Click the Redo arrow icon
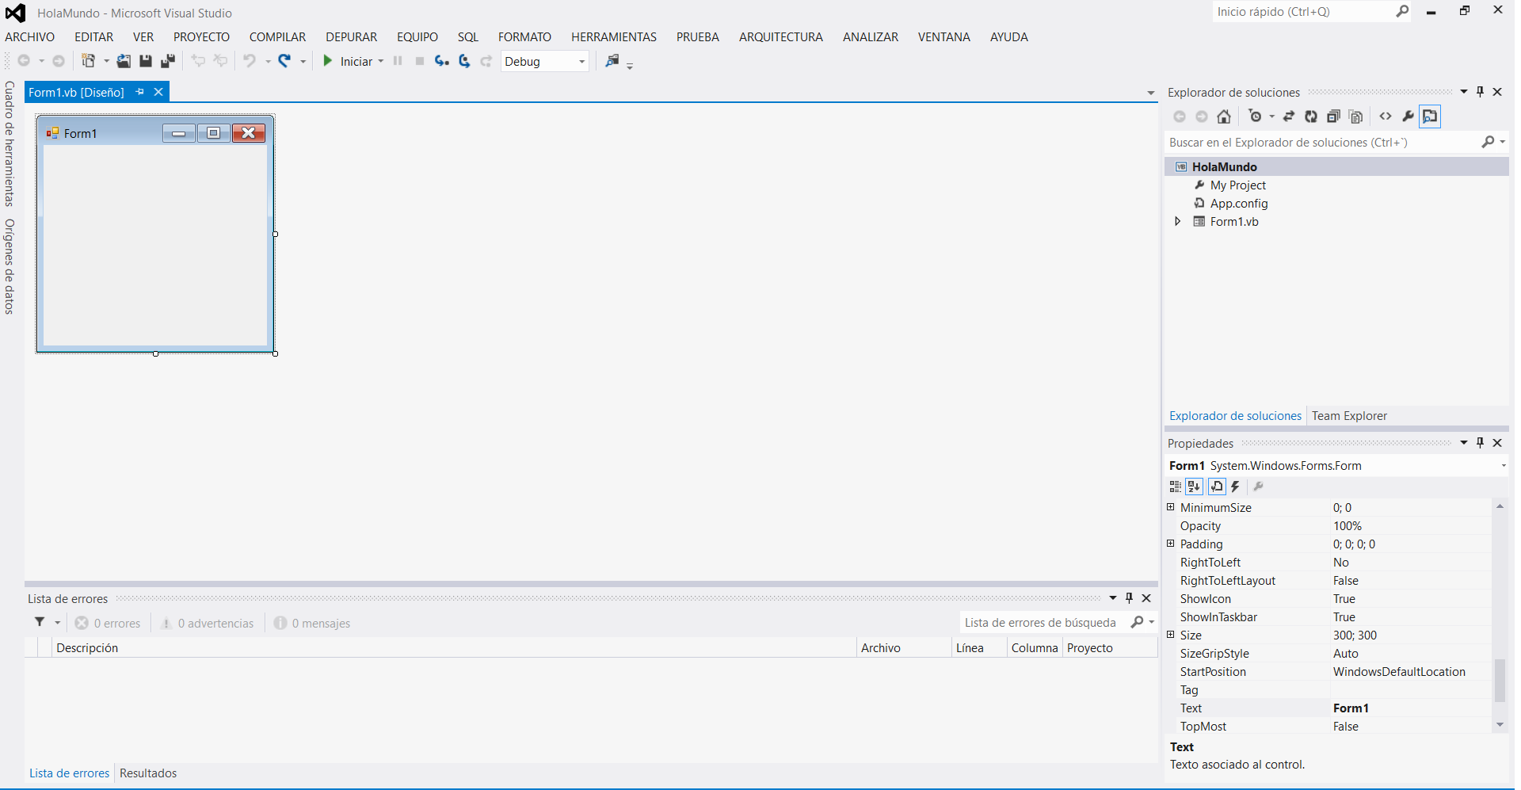The width and height of the screenshot is (1521, 790). tap(284, 61)
